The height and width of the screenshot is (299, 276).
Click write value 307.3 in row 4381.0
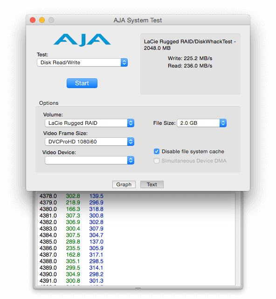[73, 216]
